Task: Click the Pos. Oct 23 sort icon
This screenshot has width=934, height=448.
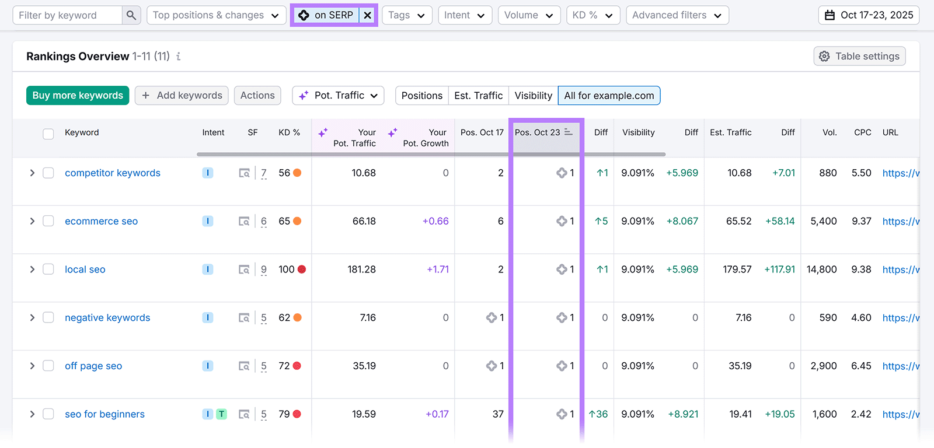Action: (569, 132)
